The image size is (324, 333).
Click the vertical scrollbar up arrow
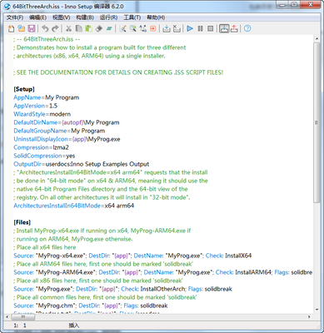point(317,39)
